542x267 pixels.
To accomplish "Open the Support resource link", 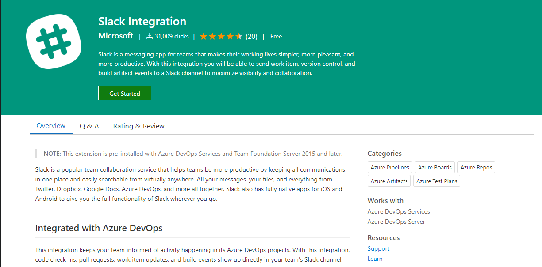I will coord(378,248).
